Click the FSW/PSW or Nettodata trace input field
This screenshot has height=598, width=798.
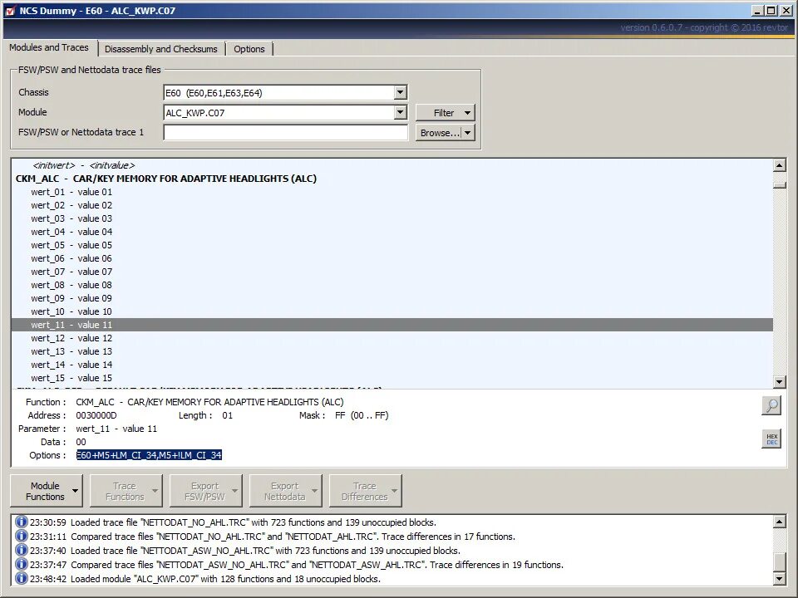285,132
